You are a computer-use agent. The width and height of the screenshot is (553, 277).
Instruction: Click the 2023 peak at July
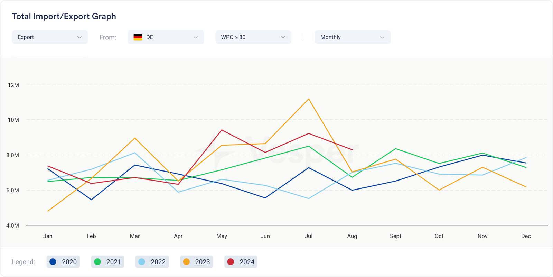(x=309, y=99)
